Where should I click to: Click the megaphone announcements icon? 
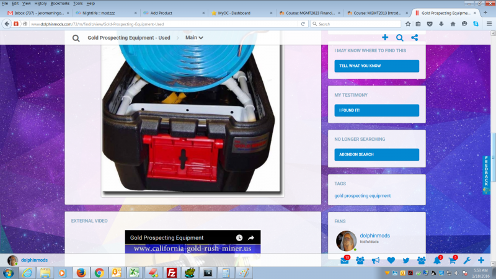376,260
